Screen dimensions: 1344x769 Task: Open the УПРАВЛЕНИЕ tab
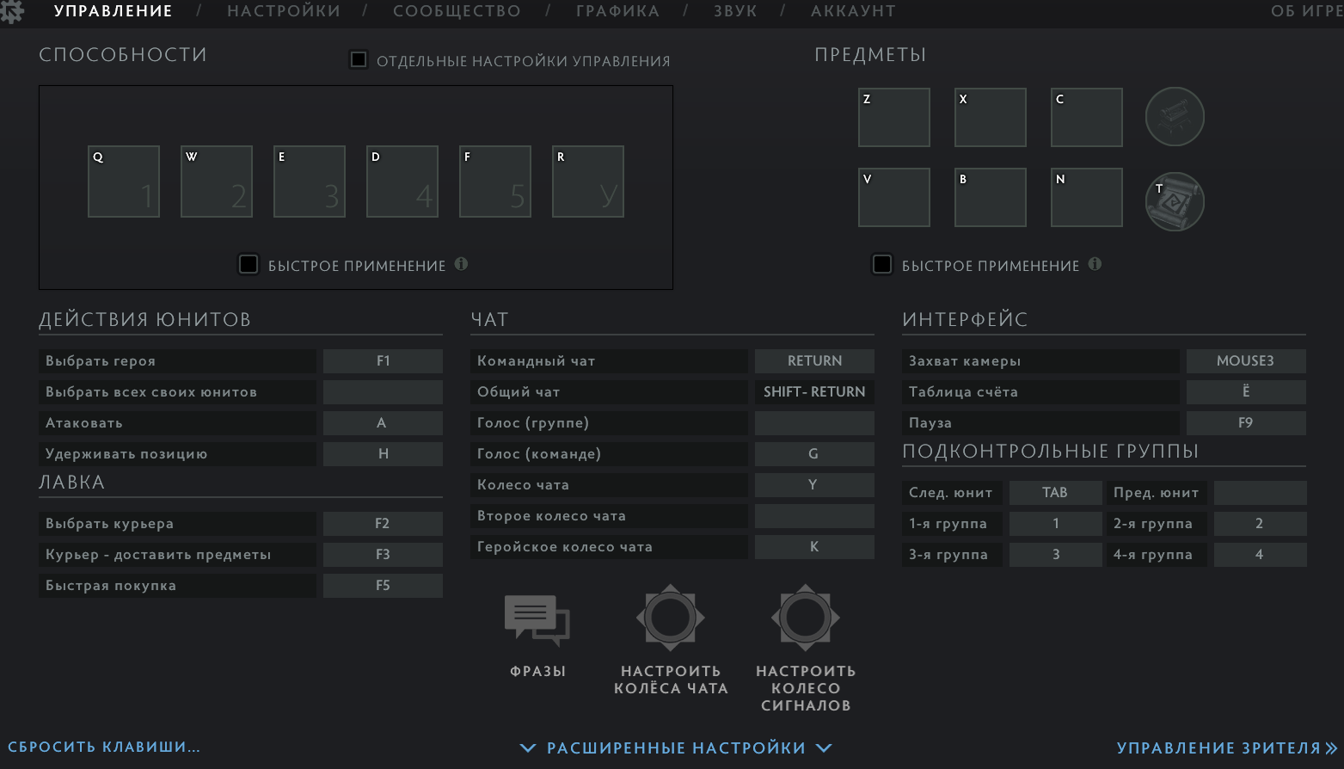pos(114,11)
